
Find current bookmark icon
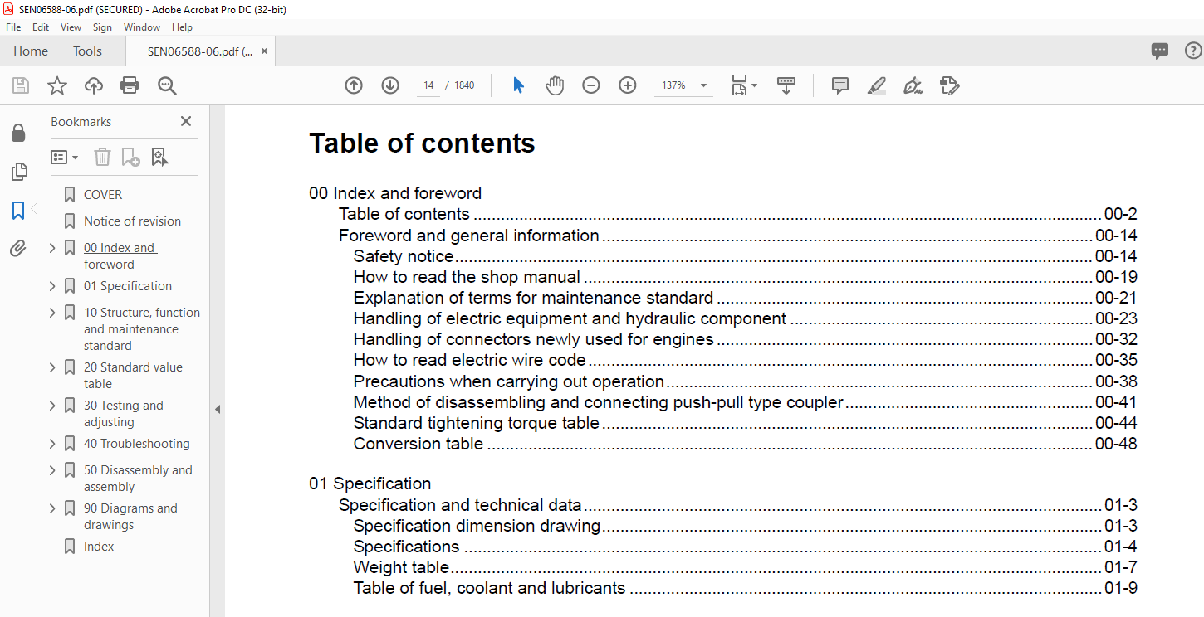[x=160, y=157]
